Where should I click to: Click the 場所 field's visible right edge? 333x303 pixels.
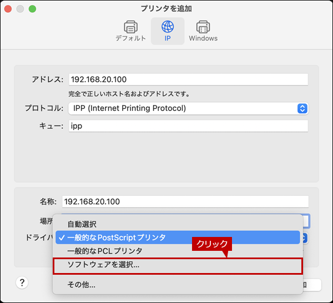pyautogui.click(x=306, y=221)
